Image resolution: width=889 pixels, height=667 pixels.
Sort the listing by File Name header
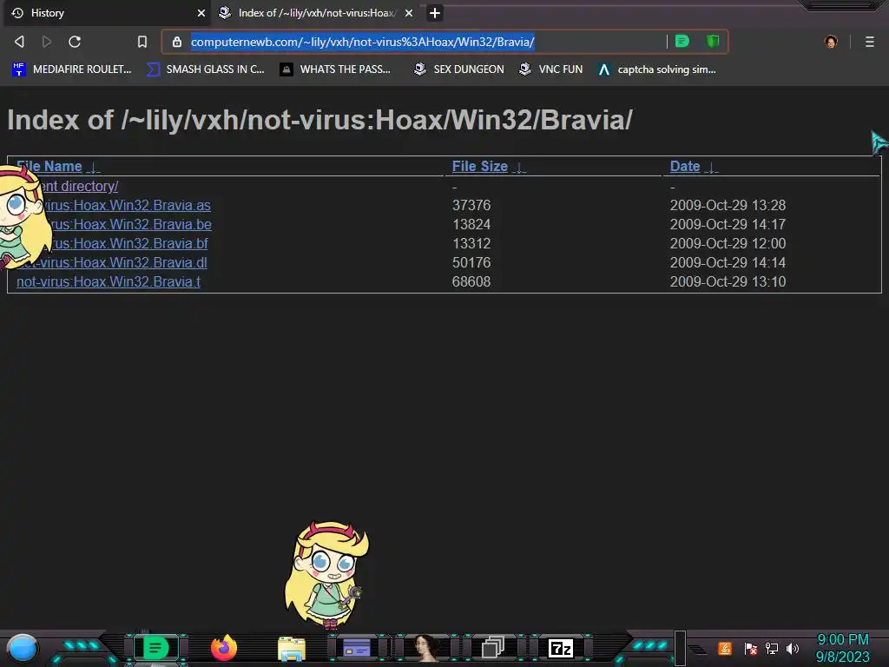pyautogui.click(x=49, y=166)
